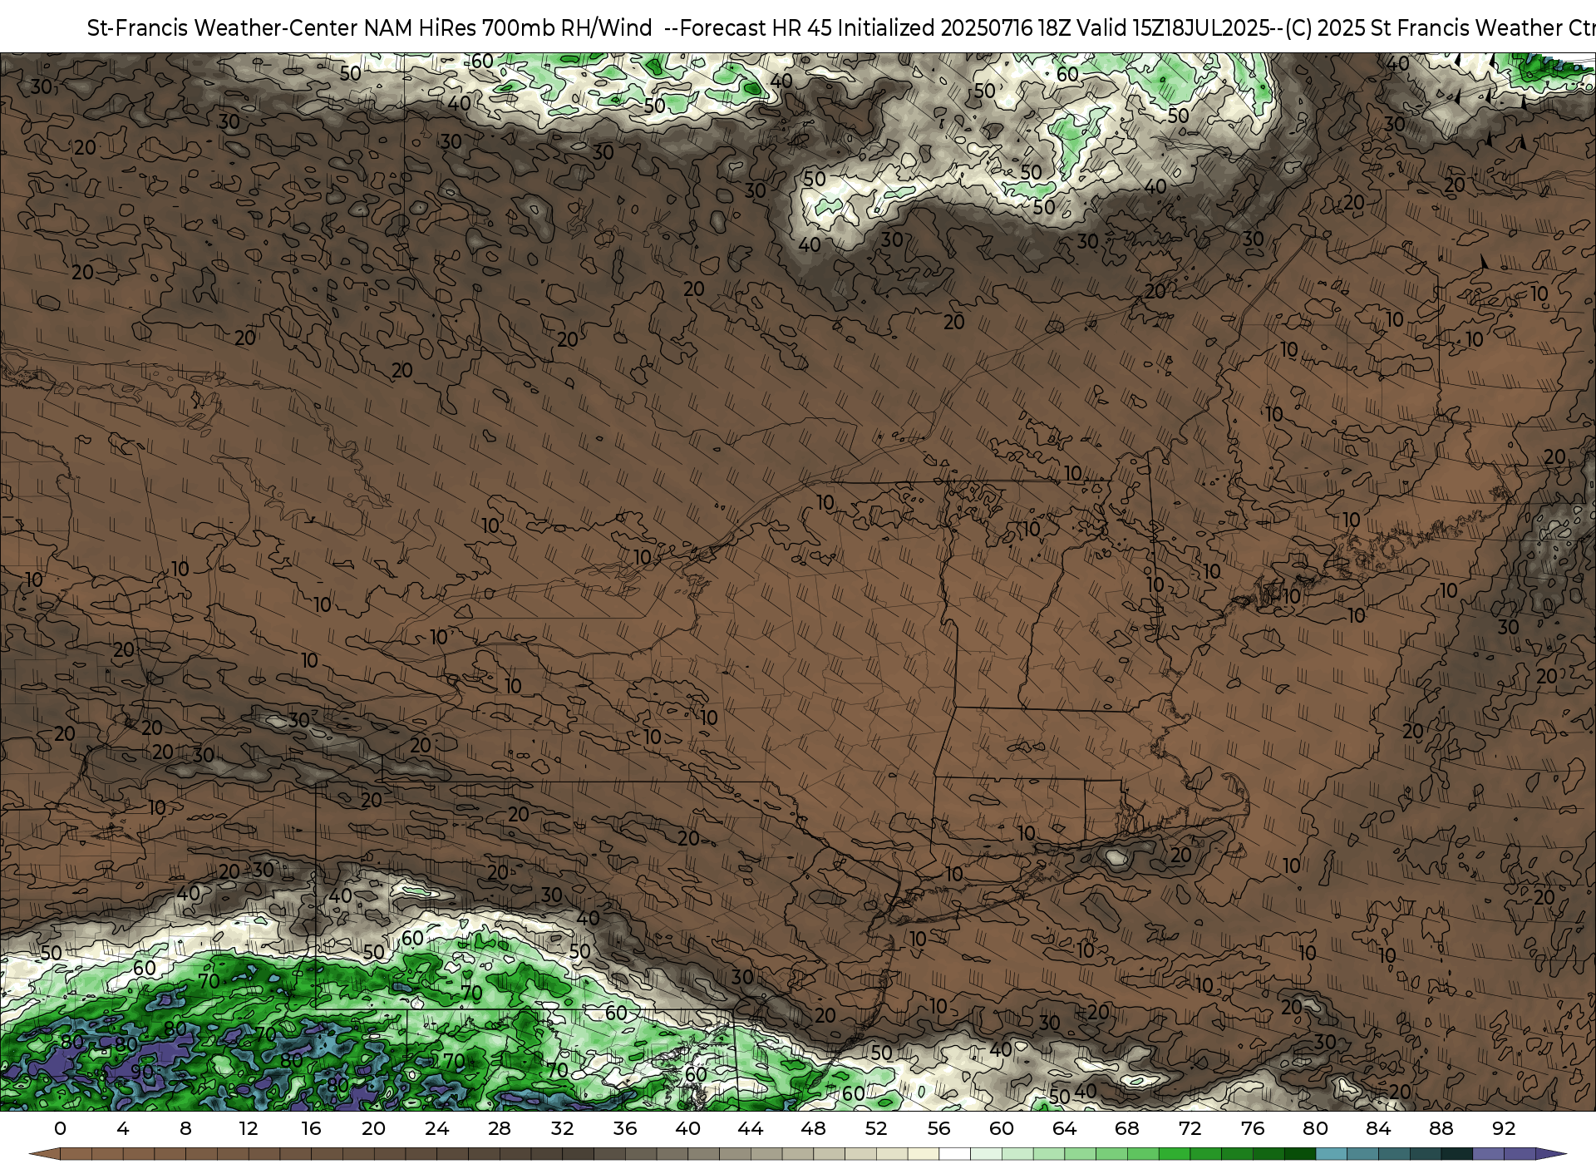Click the light brown swatch at 0 on the color bar

click(76, 1155)
